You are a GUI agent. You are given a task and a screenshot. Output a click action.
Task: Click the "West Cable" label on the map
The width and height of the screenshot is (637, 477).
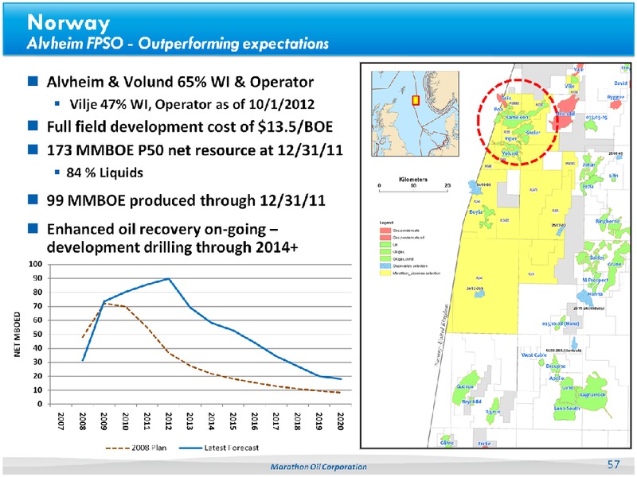point(534,355)
